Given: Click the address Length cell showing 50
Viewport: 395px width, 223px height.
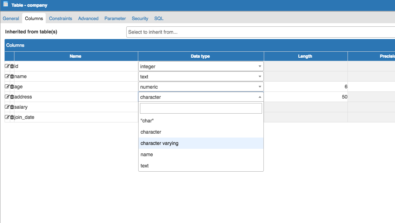Looking at the screenshot, I should [x=305, y=97].
